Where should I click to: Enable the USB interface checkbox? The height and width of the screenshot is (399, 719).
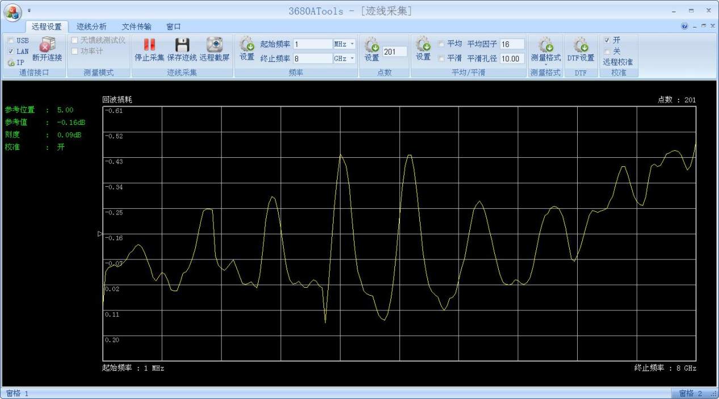click(11, 41)
